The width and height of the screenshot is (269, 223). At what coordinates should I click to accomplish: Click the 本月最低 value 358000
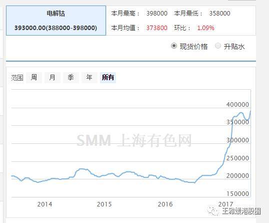[219, 13]
